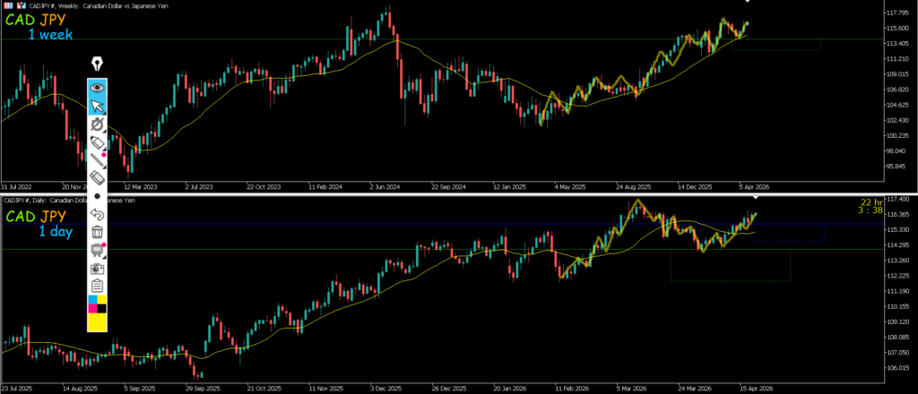
Task: Choose the large yellow color swatch
Action: click(98, 323)
